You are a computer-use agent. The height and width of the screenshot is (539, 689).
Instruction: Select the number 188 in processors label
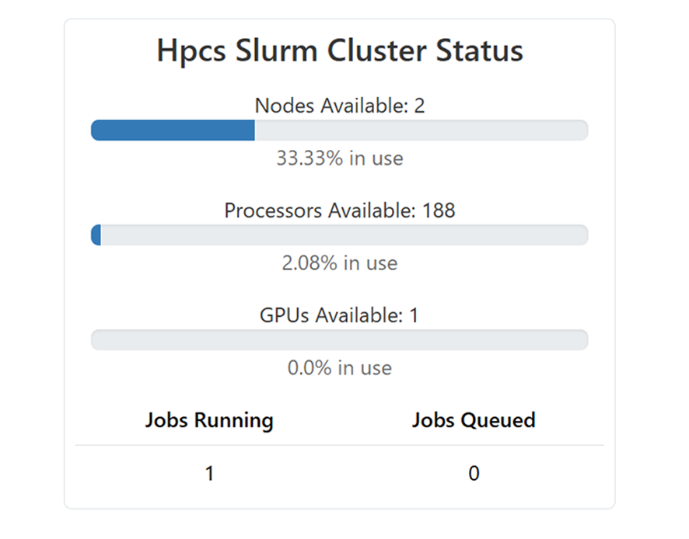tap(439, 210)
